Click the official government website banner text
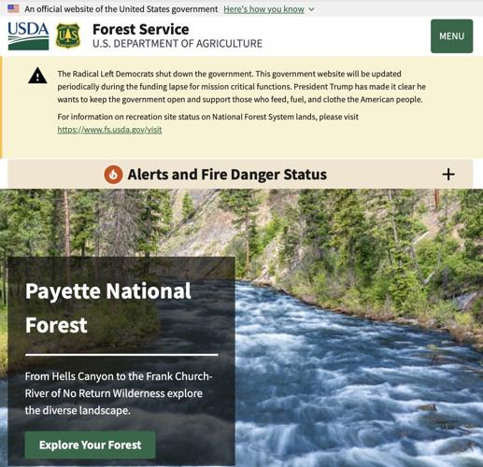Image resolution: width=483 pixels, height=467 pixels. coord(121,9)
